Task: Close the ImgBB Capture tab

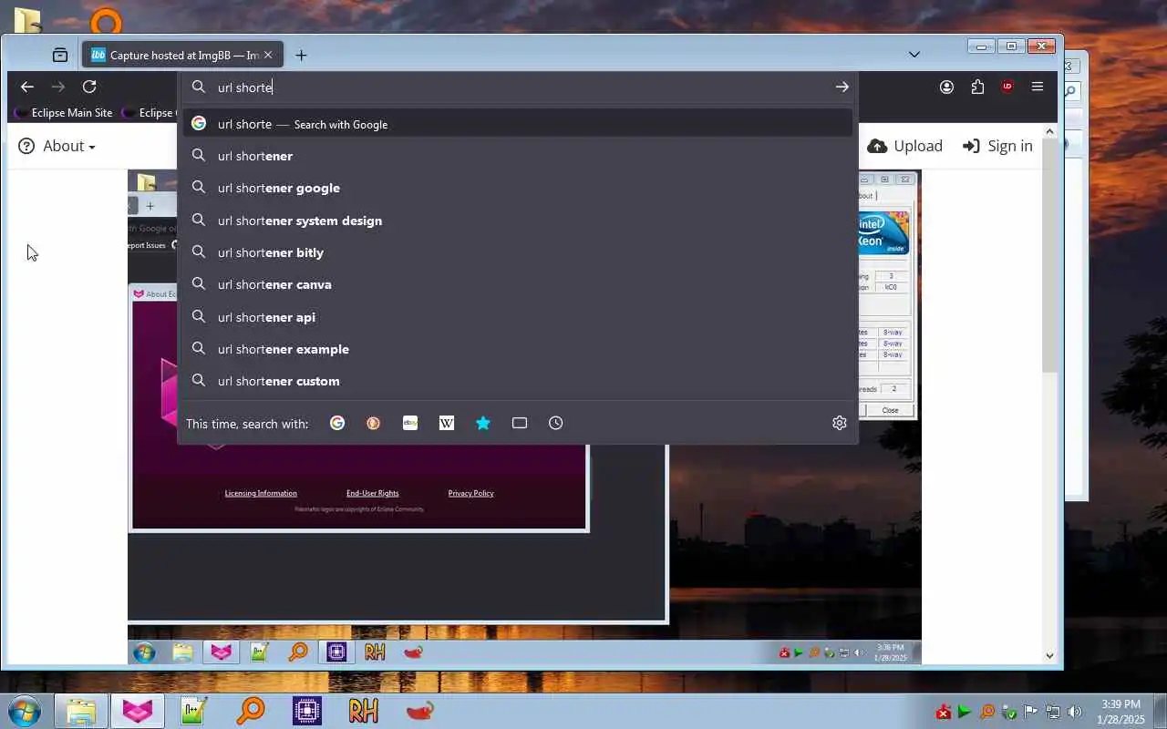Action: tap(268, 55)
